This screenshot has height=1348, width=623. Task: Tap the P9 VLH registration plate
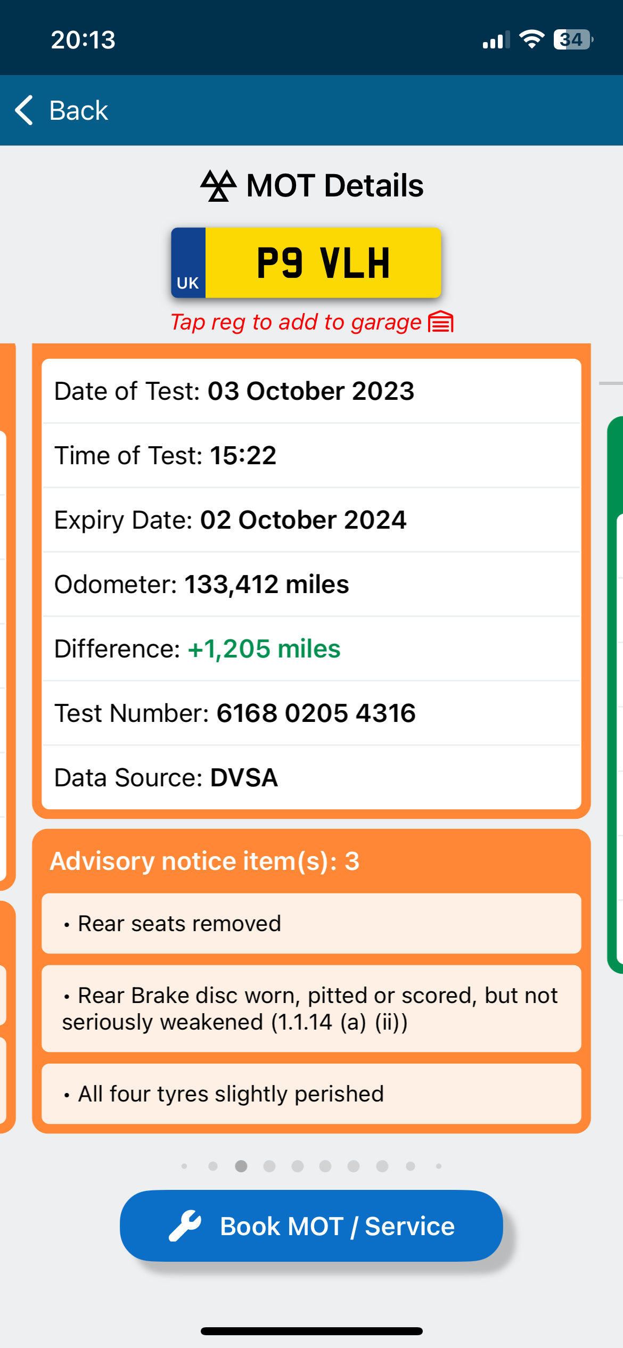tap(323, 262)
